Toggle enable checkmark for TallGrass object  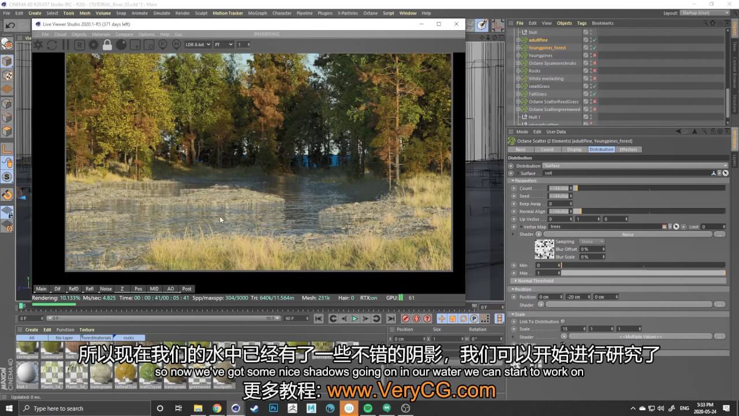tap(594, 94)
